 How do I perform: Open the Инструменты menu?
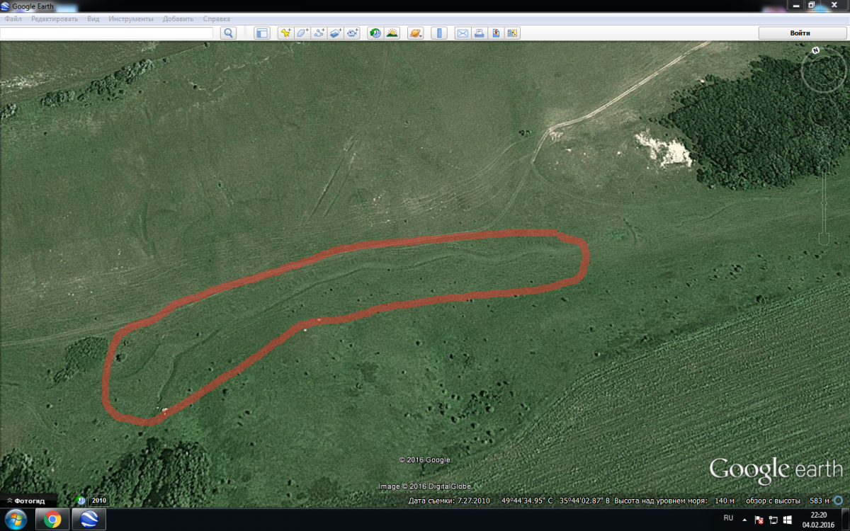(131, 19)
